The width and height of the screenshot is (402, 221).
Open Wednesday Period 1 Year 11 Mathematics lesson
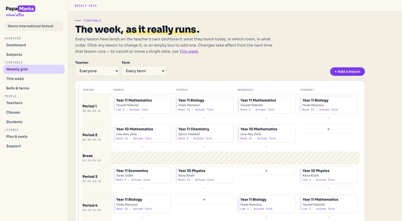coord(266,105)
